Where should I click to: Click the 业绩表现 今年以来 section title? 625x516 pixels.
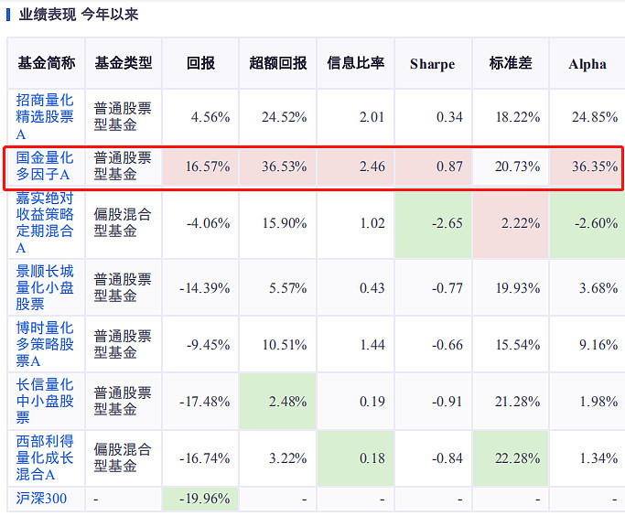point(78,15)
